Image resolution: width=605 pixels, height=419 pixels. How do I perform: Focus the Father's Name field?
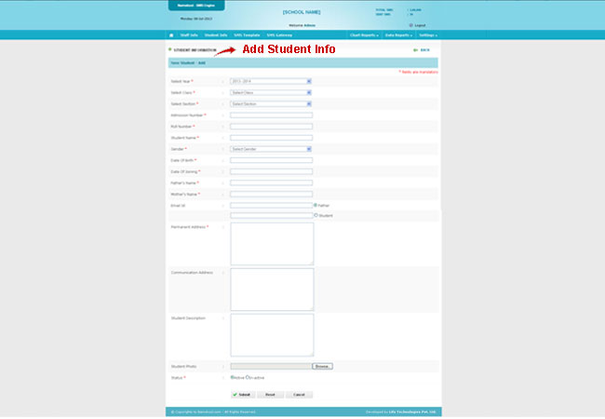(271, 182)
